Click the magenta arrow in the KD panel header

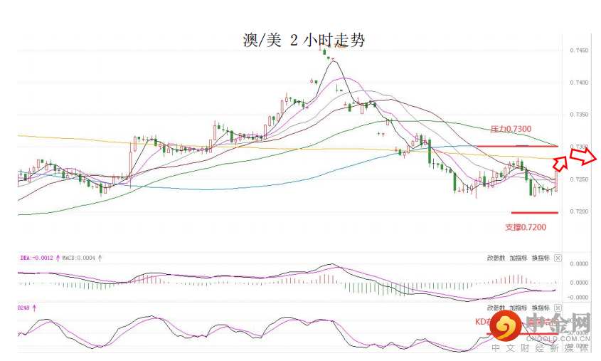point(34,307)
